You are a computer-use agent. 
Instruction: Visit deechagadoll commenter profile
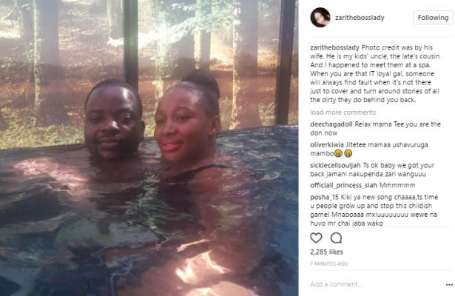click(x=331, y=124)
